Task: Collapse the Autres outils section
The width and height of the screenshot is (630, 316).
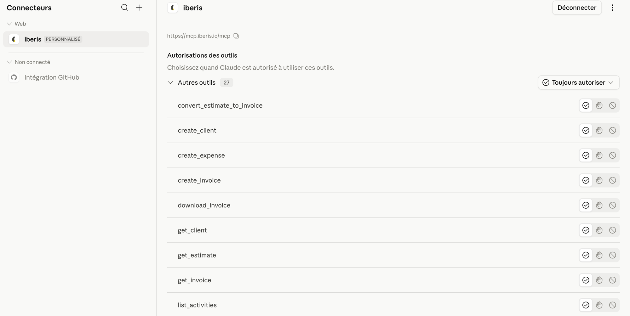Action: click(x=170, y=82)
